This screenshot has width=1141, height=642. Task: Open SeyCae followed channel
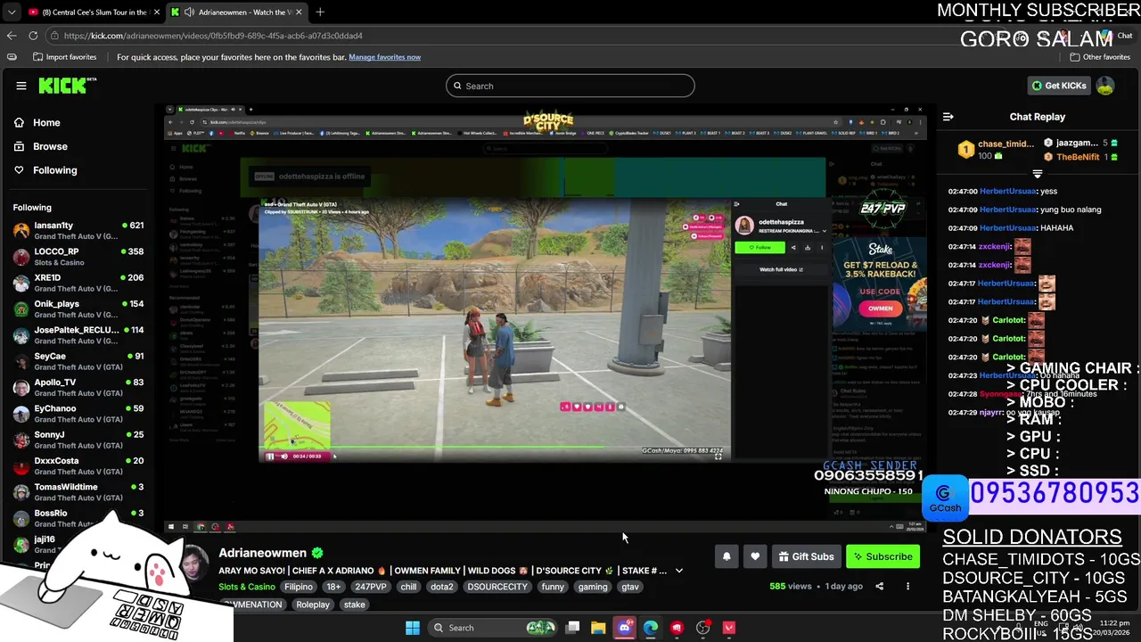(x=78, y=361)
